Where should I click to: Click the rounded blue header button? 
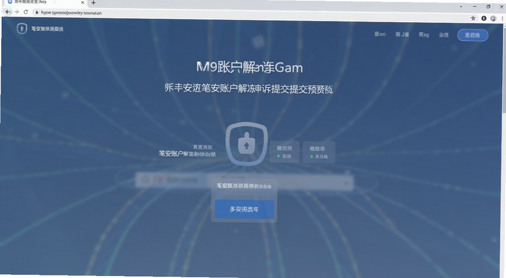pos(472,35)
